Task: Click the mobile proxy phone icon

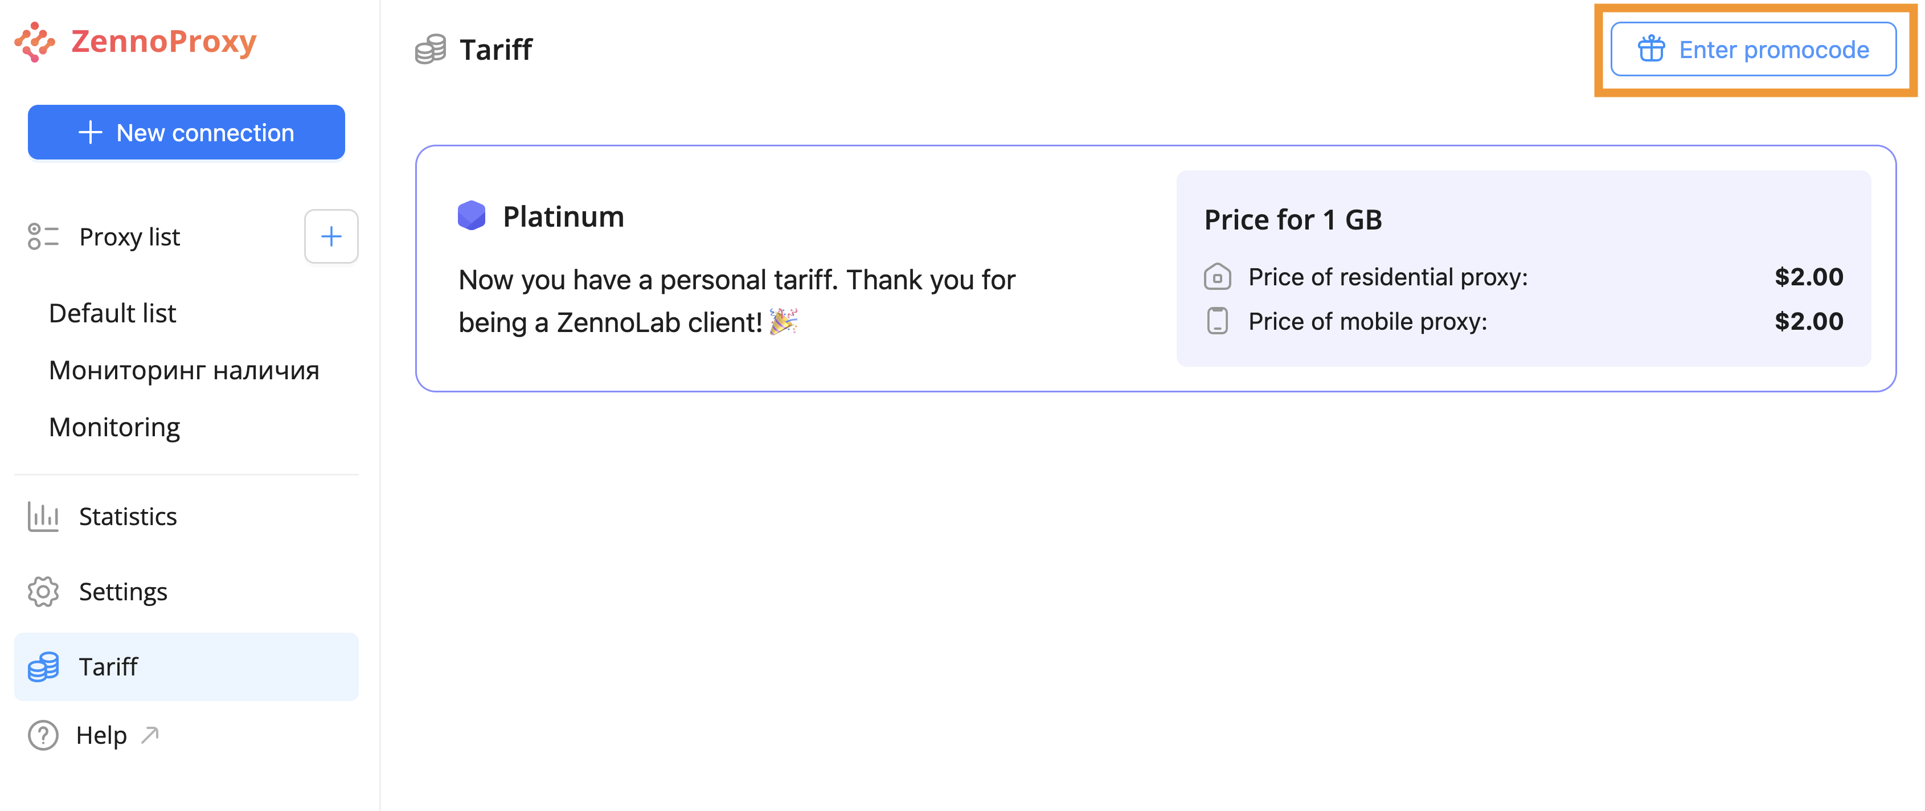Action: tap(1217, 321)
